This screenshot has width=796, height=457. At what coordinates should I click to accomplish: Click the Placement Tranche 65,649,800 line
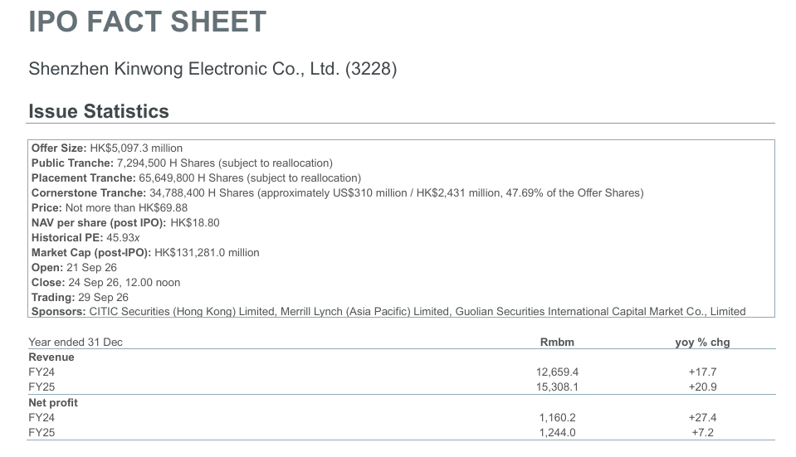(196, 178)
